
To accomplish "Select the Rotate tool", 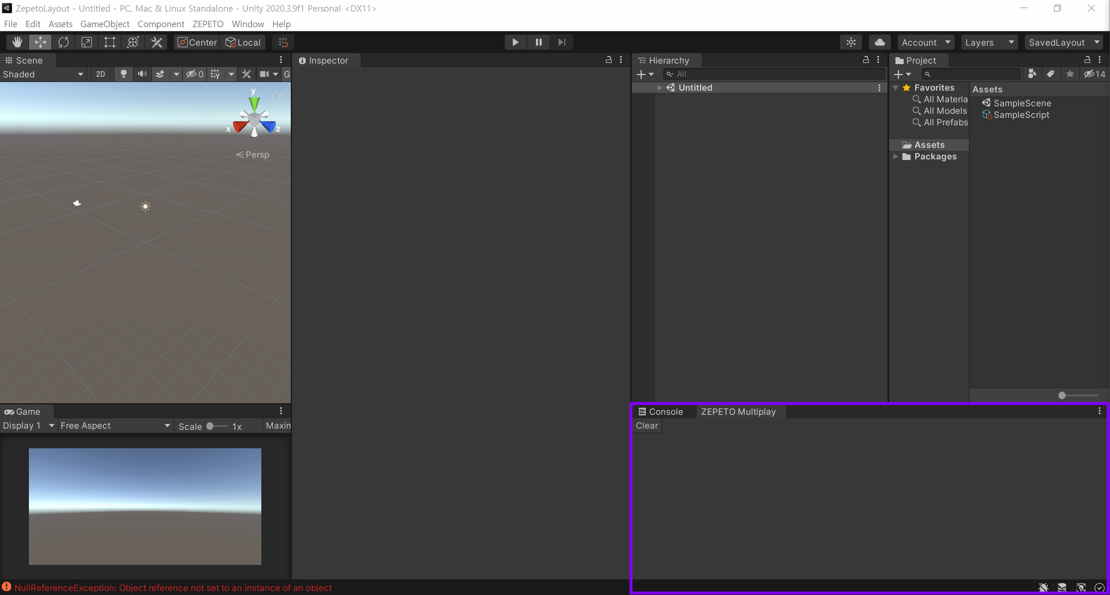I will [x=64, y=42].
